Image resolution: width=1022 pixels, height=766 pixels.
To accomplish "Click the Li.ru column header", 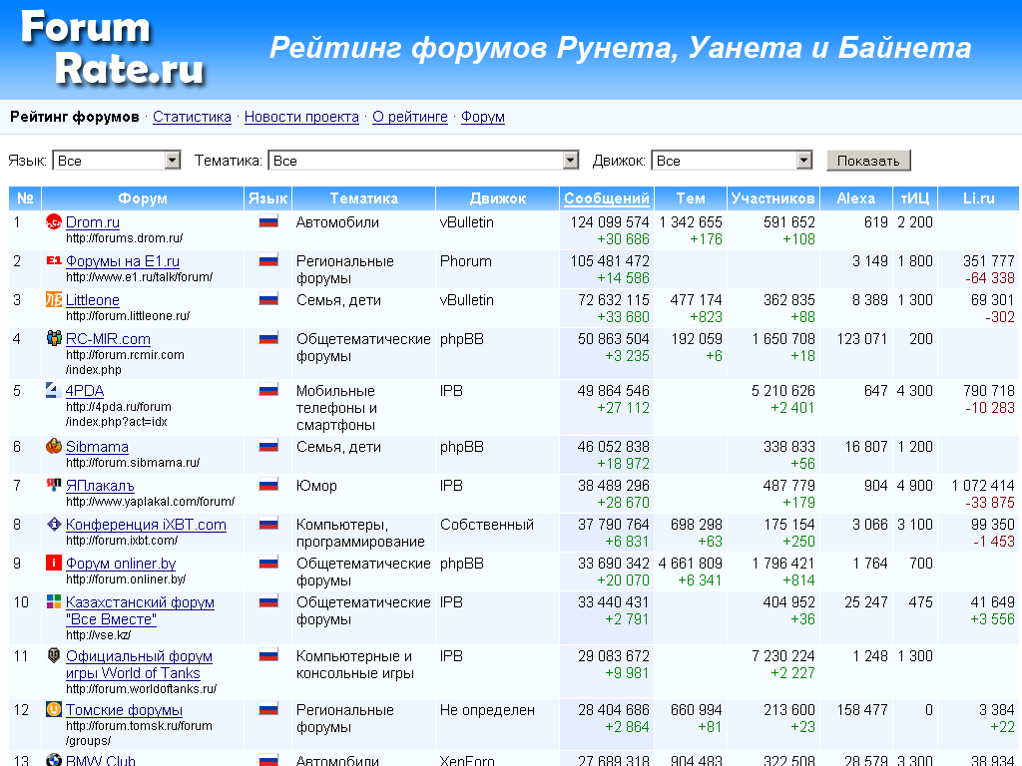I will pos(978,198).
